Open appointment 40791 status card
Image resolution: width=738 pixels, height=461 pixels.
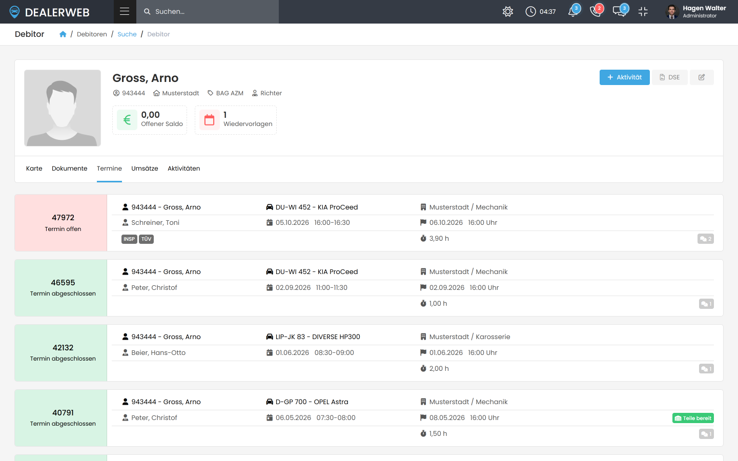coord(61,418)
